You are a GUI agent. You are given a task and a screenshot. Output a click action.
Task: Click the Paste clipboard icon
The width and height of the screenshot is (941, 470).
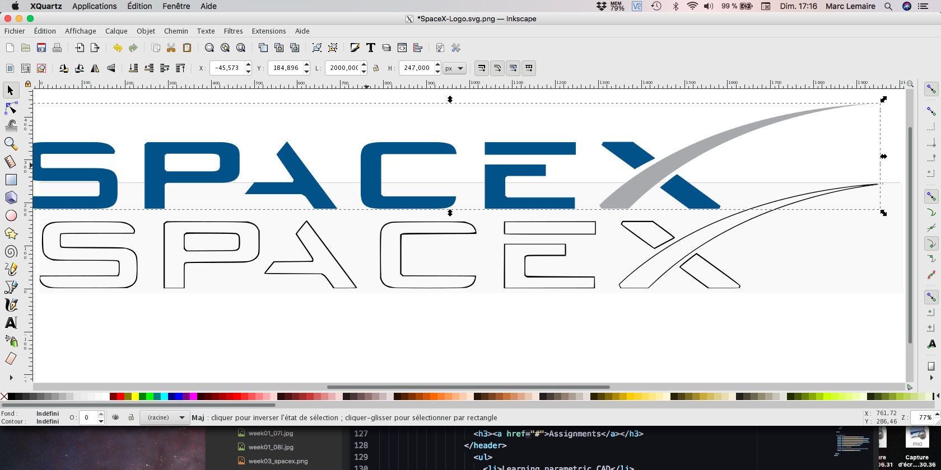[187, 48]
